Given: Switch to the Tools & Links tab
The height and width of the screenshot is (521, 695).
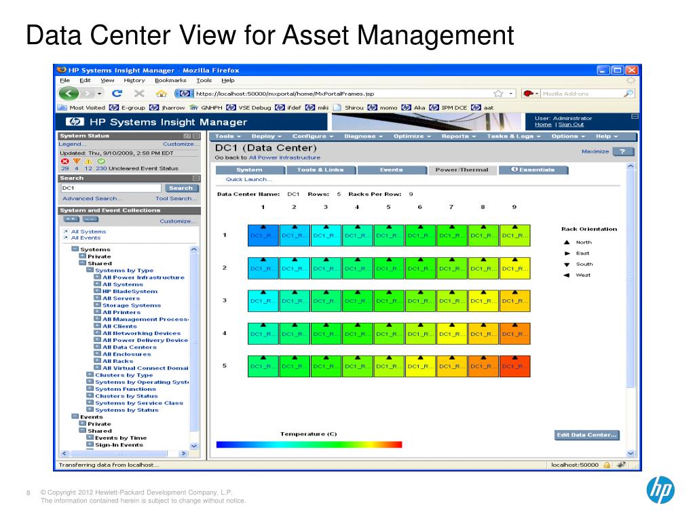Looking at the screenshot, I should (x=320, y=170).
